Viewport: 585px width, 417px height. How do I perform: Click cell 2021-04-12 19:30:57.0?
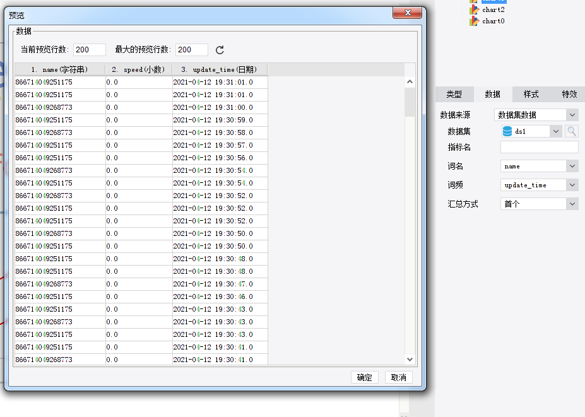point(220,146)
